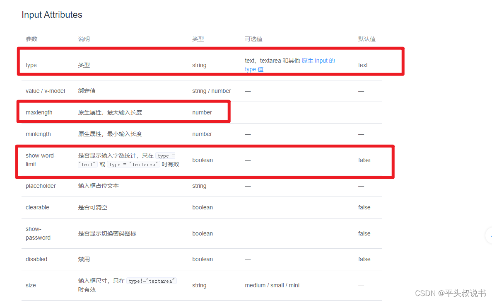
Task: Click the 说明 column header
Action: pos(84,39)
